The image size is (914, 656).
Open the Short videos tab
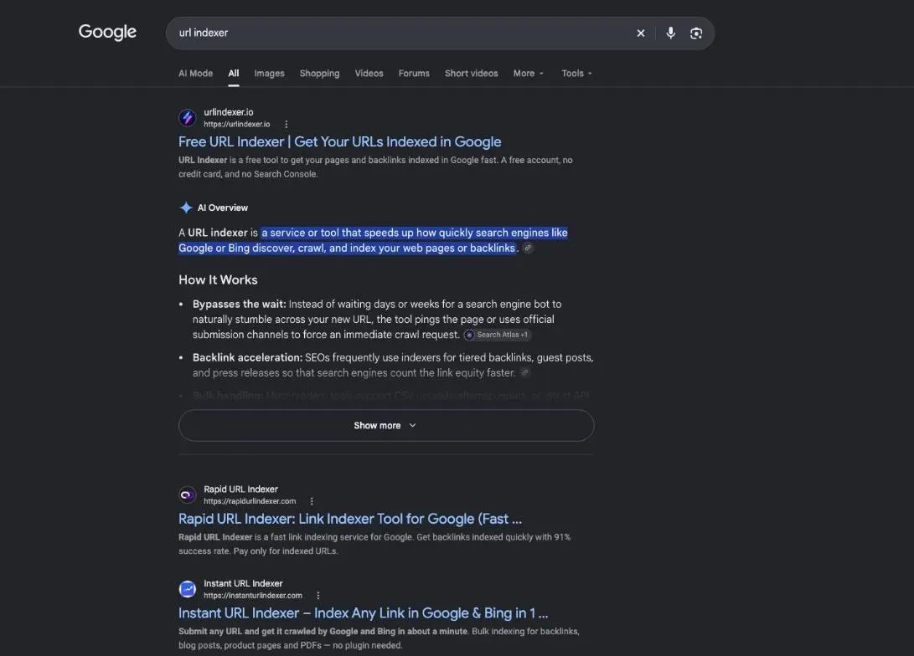tap(471, 74)
